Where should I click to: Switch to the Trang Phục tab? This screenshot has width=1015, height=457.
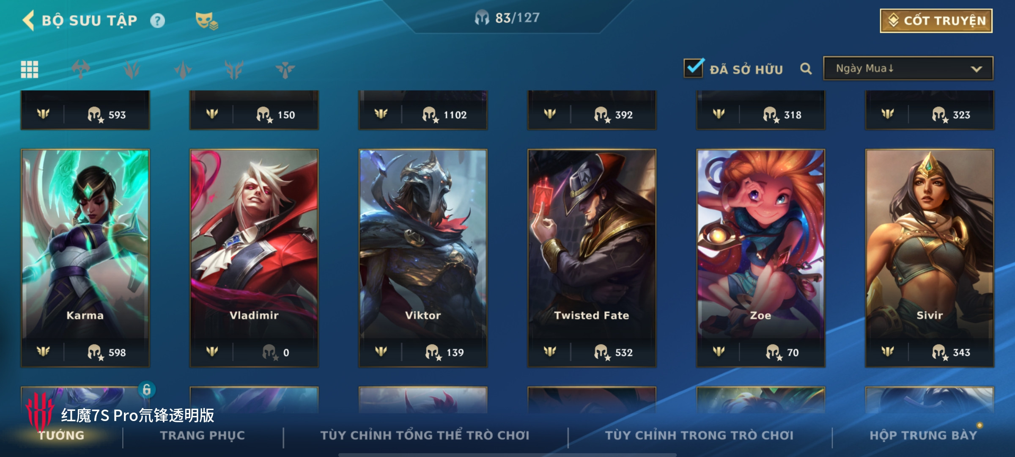coord(203,435)
